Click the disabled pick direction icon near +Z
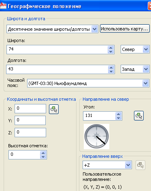This screenshot has width=151, height=191. point(140,165)
